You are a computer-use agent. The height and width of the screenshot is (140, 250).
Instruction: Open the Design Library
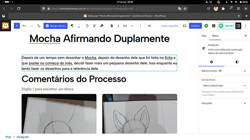[x=55, y=26]
